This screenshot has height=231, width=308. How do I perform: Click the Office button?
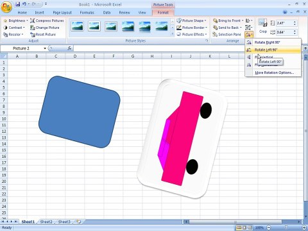point(6,7)
